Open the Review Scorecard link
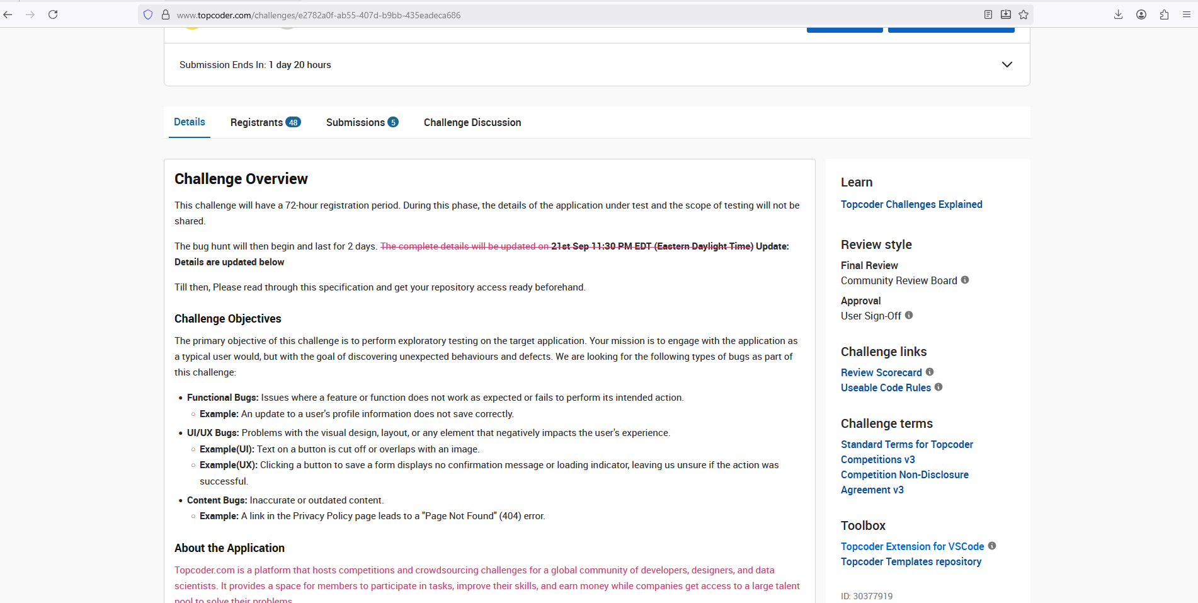The height and width of the screenshot is (603, 1198). 881,372
